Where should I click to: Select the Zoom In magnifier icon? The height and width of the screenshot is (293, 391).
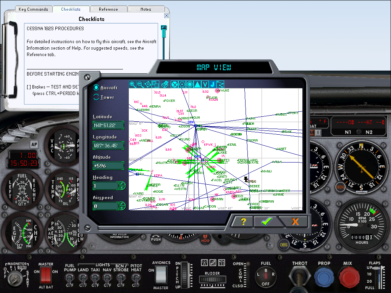pyautogui.click(x=132, y=84)
